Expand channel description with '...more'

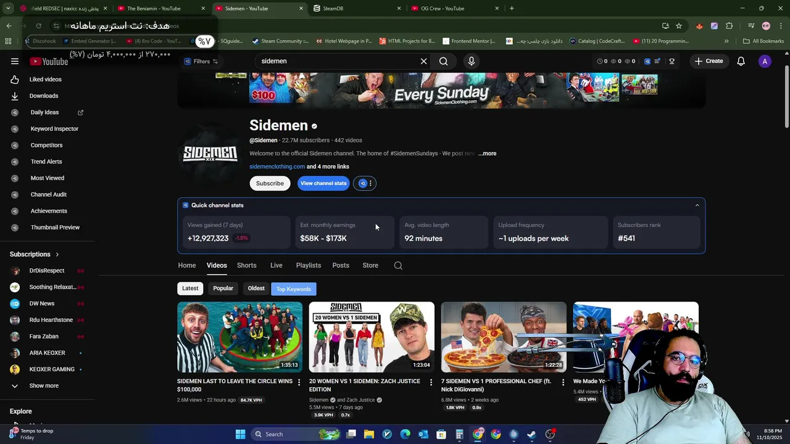click(x=487, y=154)
